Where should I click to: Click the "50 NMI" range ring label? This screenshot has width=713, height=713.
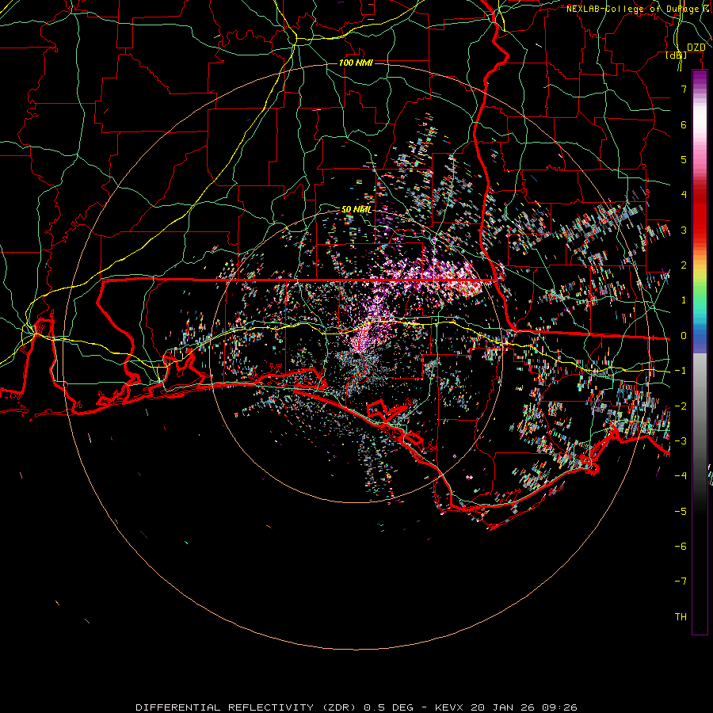(x=356, y=210)
